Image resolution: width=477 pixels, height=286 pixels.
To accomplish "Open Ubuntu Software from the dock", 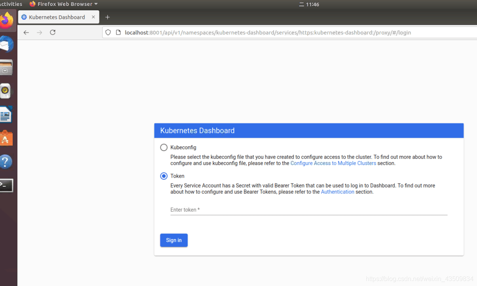I will pyautogui.click(x=6, y=138).
